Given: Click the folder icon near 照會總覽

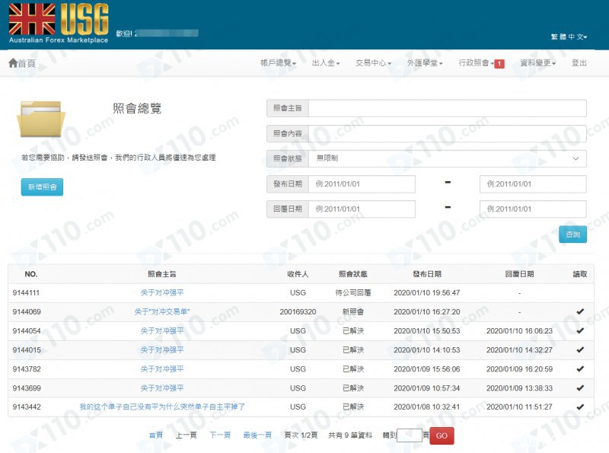Looking at the screenshot, I should coord(41,123).
